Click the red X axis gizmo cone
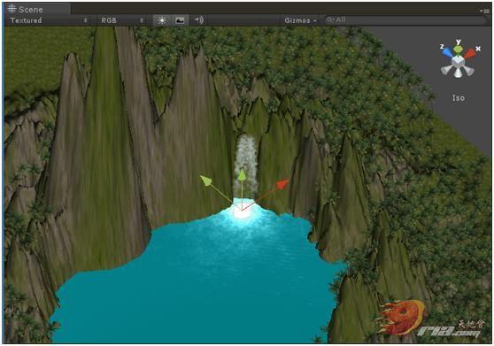Screen dimensions: 494x346 (469, 53)
